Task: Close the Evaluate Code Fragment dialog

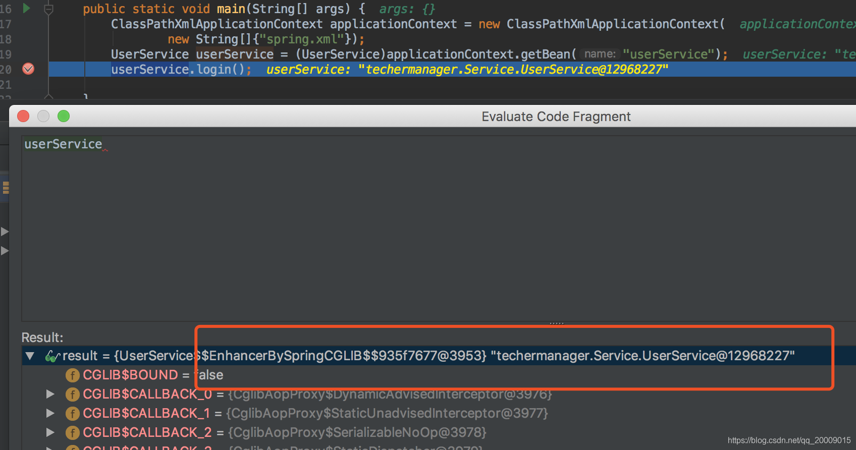Action: pyautogui.click(x=23, y=117)
